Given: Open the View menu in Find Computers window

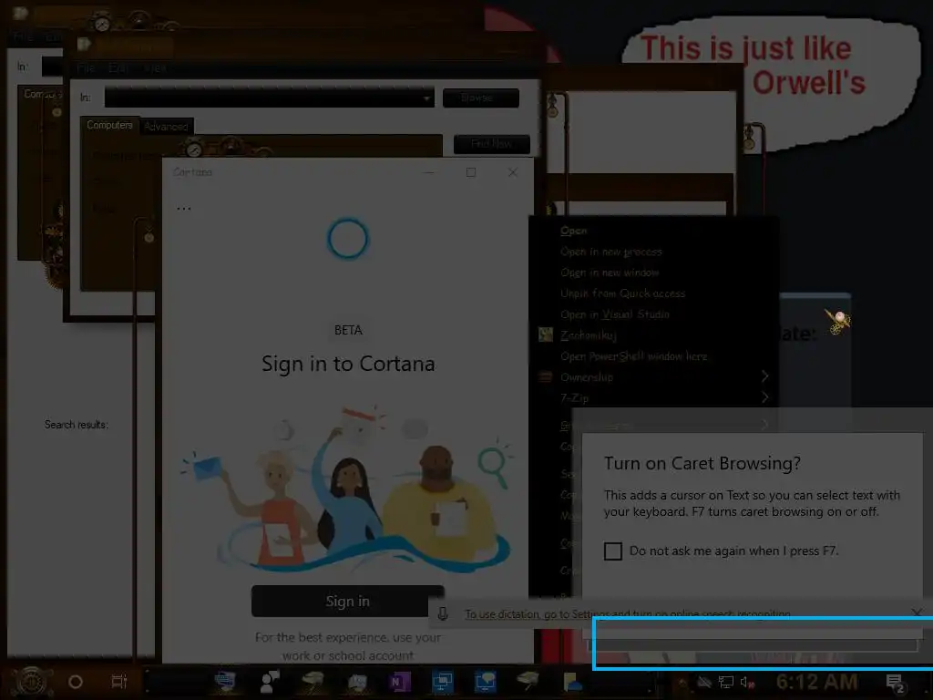Looking at the screenshot, I should coord(155,67).
